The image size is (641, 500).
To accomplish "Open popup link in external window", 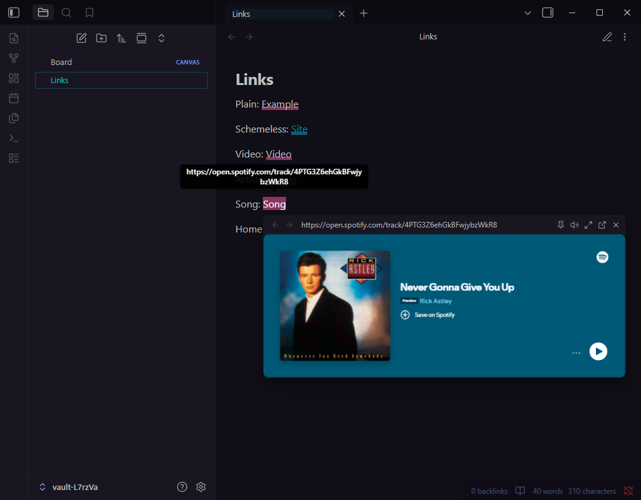I will point(602,225).
